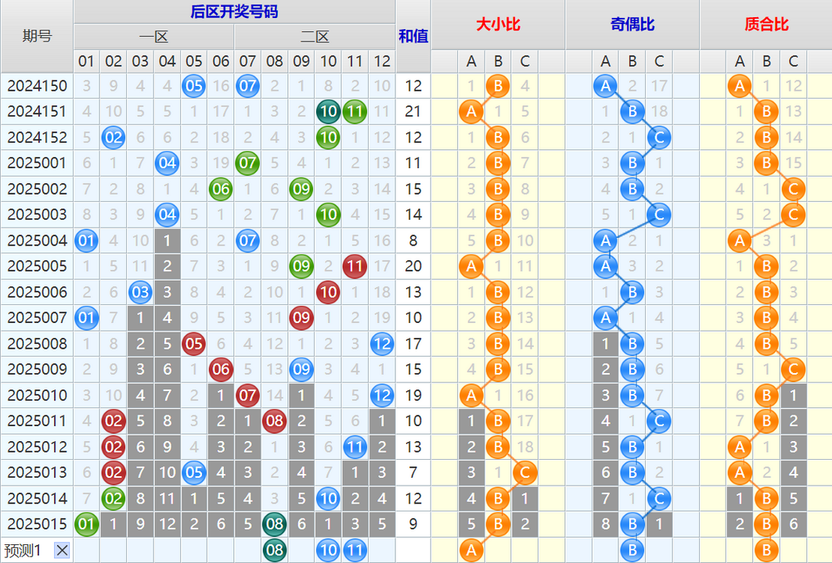Select predicted ball 10 in 预测1 row
The width and height of the screenshot is (832, 563).
point(328,550)
